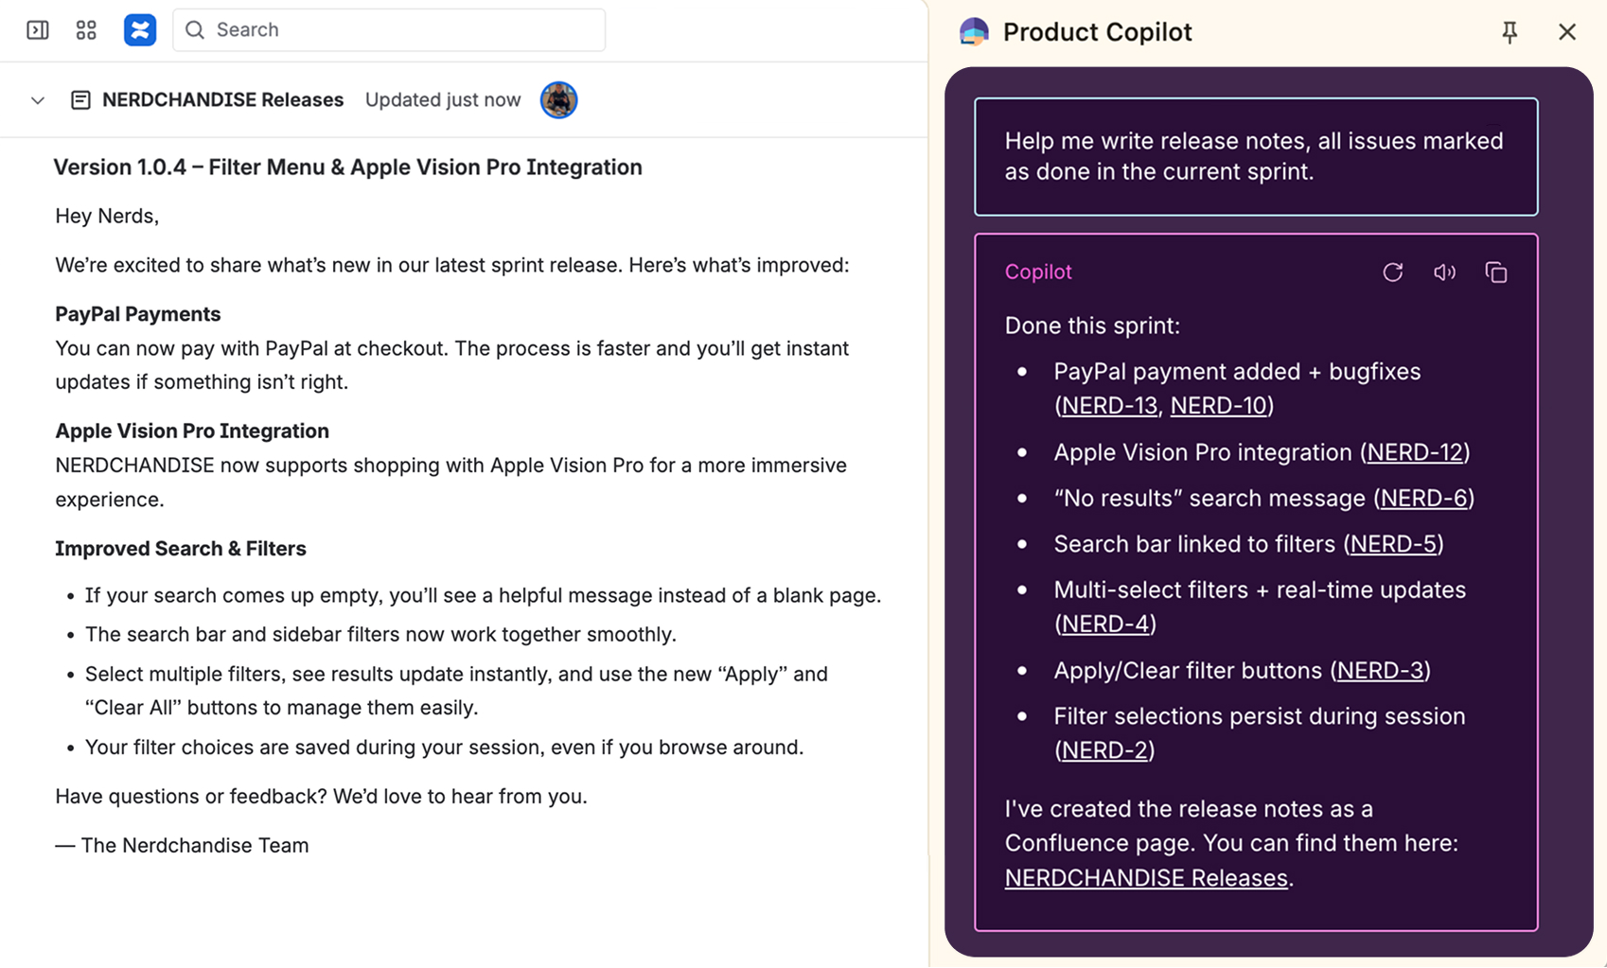Click the Product Copilot logo icon
This screenshot has height=968, width=1607.
[974, 32]
